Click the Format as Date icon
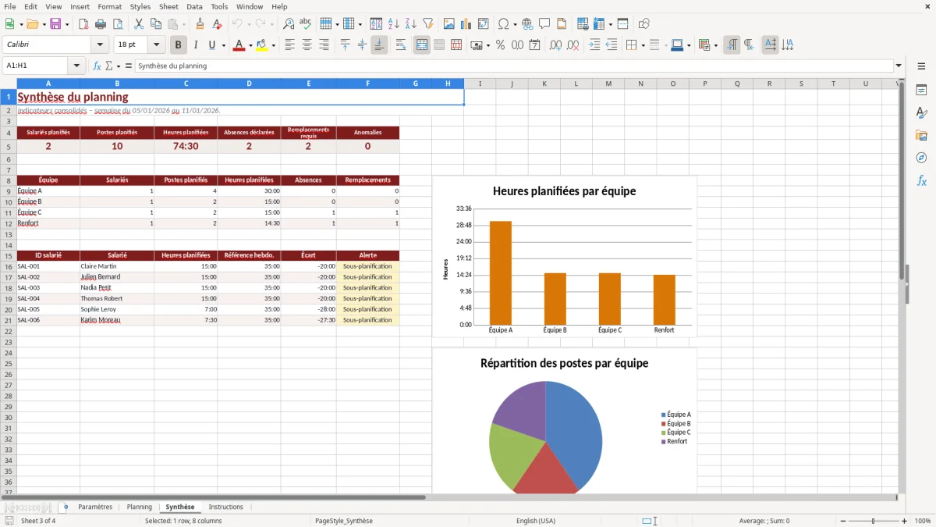The image size is (936, 527). click(x=535, y=45)
